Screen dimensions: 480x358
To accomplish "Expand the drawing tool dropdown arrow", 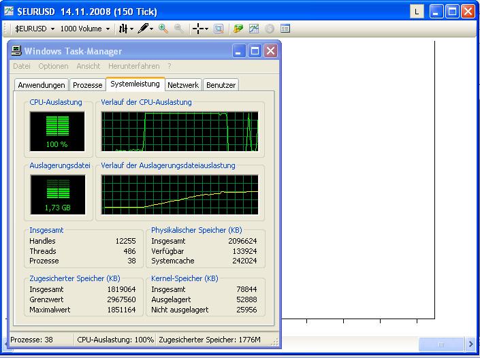I will tap(152, 29).
